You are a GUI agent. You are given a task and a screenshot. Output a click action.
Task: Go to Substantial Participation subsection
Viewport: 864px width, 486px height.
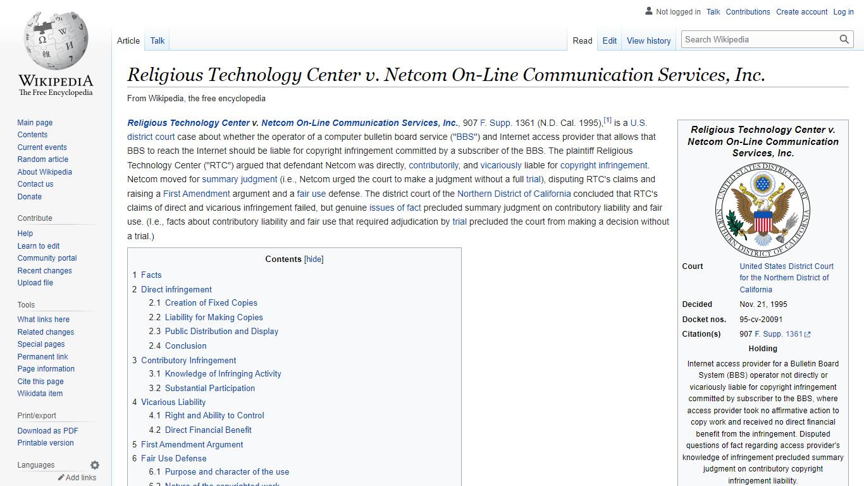pos(210,389)
